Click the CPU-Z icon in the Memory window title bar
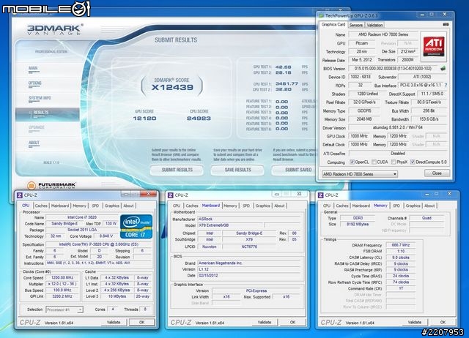The image size is (469, 338). [x=321, y=195]
